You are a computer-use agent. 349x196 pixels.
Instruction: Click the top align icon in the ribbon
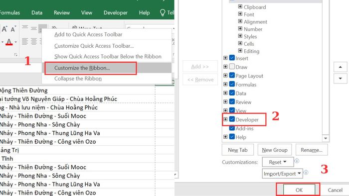(25, 27)
